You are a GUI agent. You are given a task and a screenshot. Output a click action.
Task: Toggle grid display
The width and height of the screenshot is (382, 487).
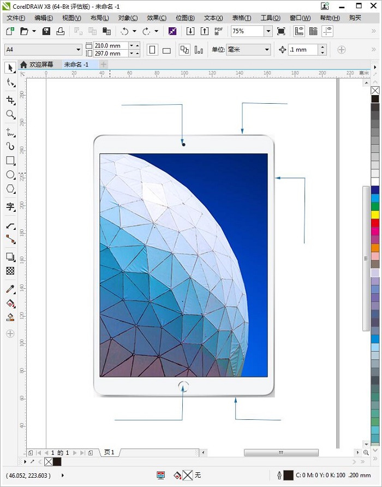[x=313, y=31]
